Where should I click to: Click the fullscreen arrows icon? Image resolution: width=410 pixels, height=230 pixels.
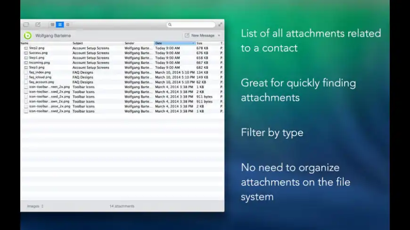pos(219,24)
